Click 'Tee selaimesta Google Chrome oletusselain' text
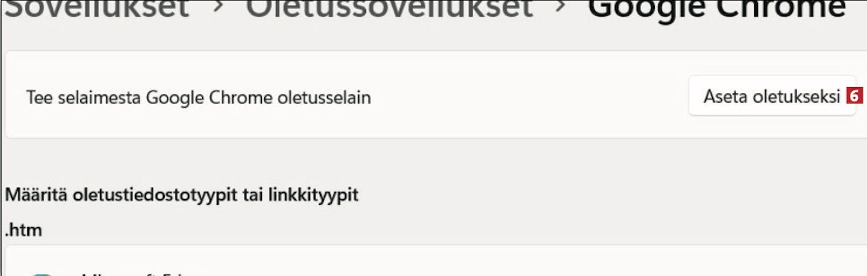The width and height of the screenshot is (867, 276). pos(198,98)
